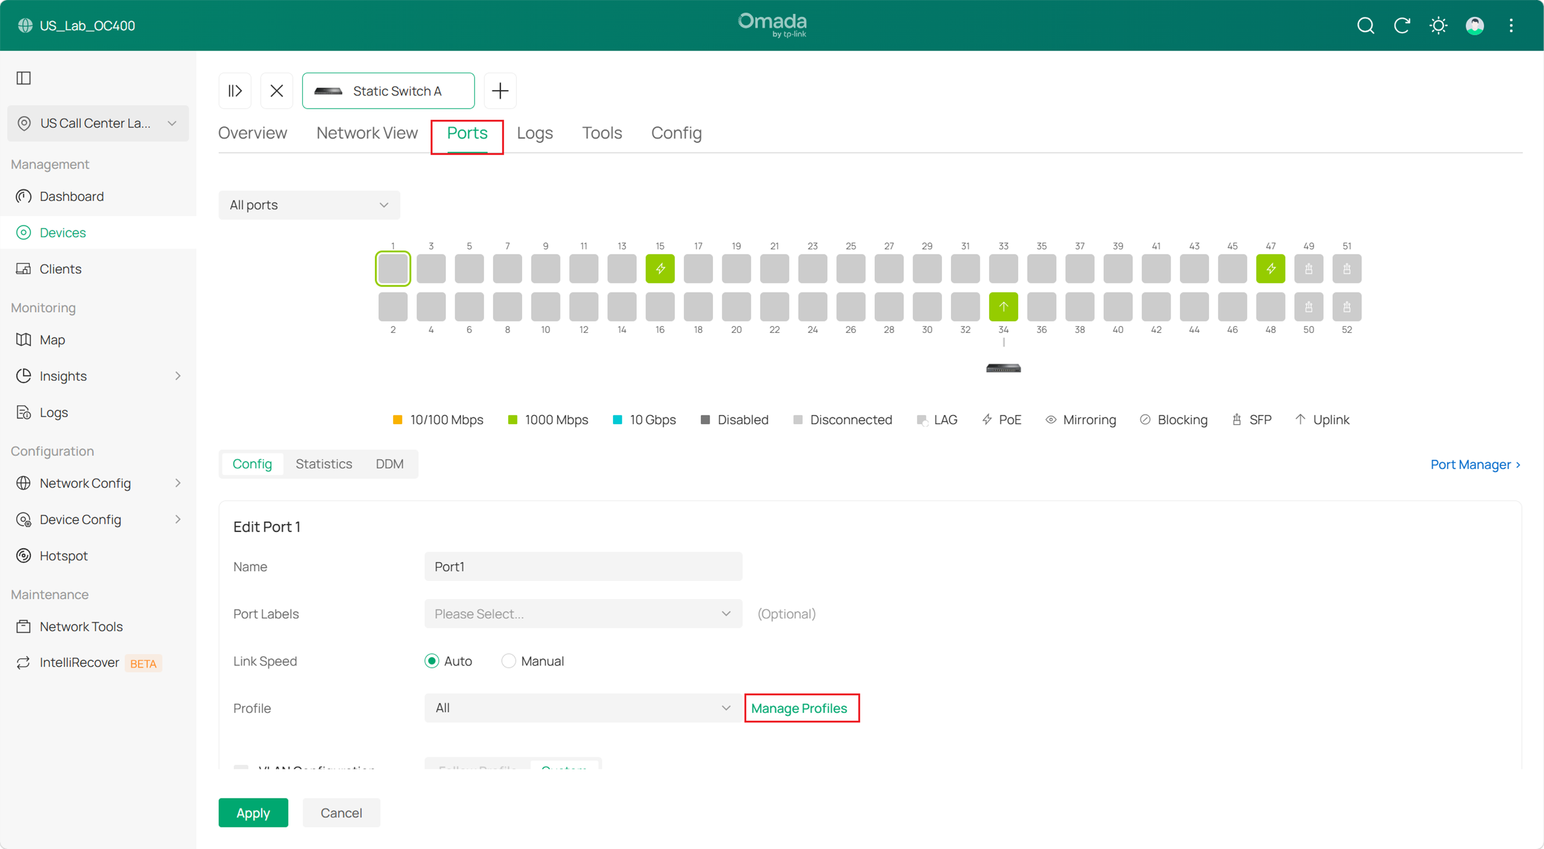This screenshot has height=849, width=1544.
Task: Switch to the device Config tab
Action: 676,133
